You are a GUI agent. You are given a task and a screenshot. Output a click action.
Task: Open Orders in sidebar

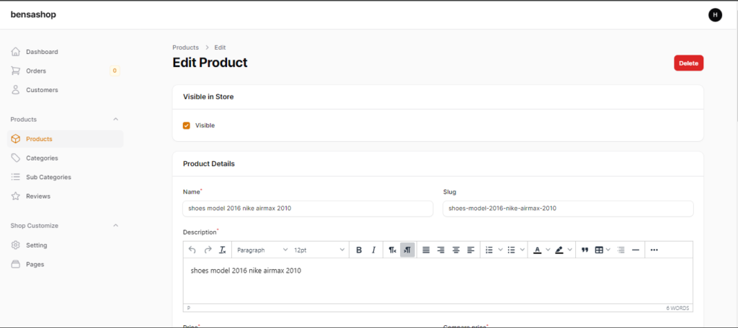click(65, 71)
